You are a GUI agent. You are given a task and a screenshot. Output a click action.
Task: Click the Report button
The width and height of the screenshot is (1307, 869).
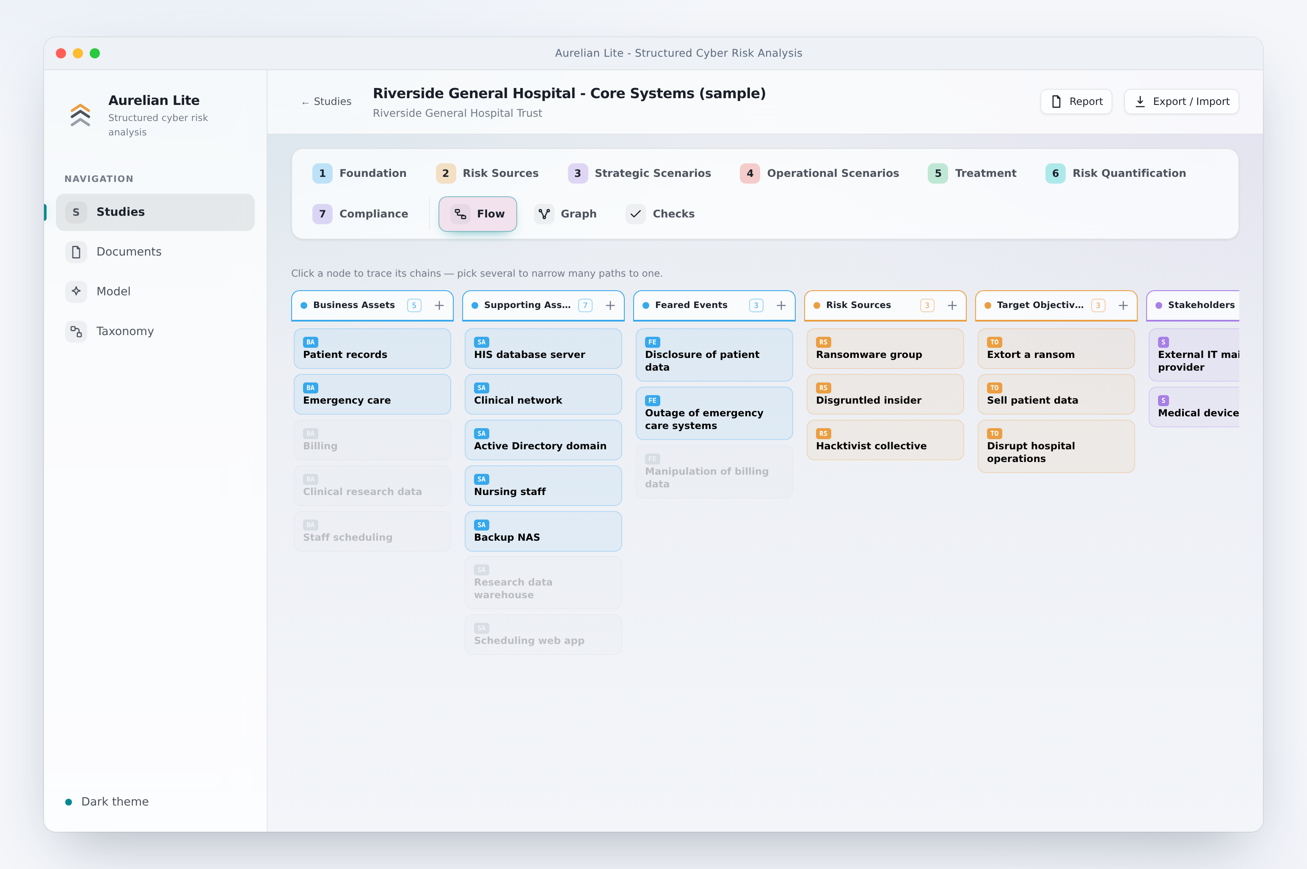1076,102
